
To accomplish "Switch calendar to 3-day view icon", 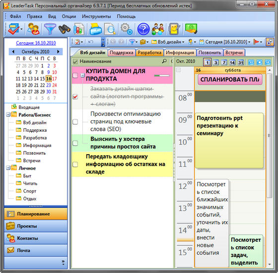I will tap(215, 62).
